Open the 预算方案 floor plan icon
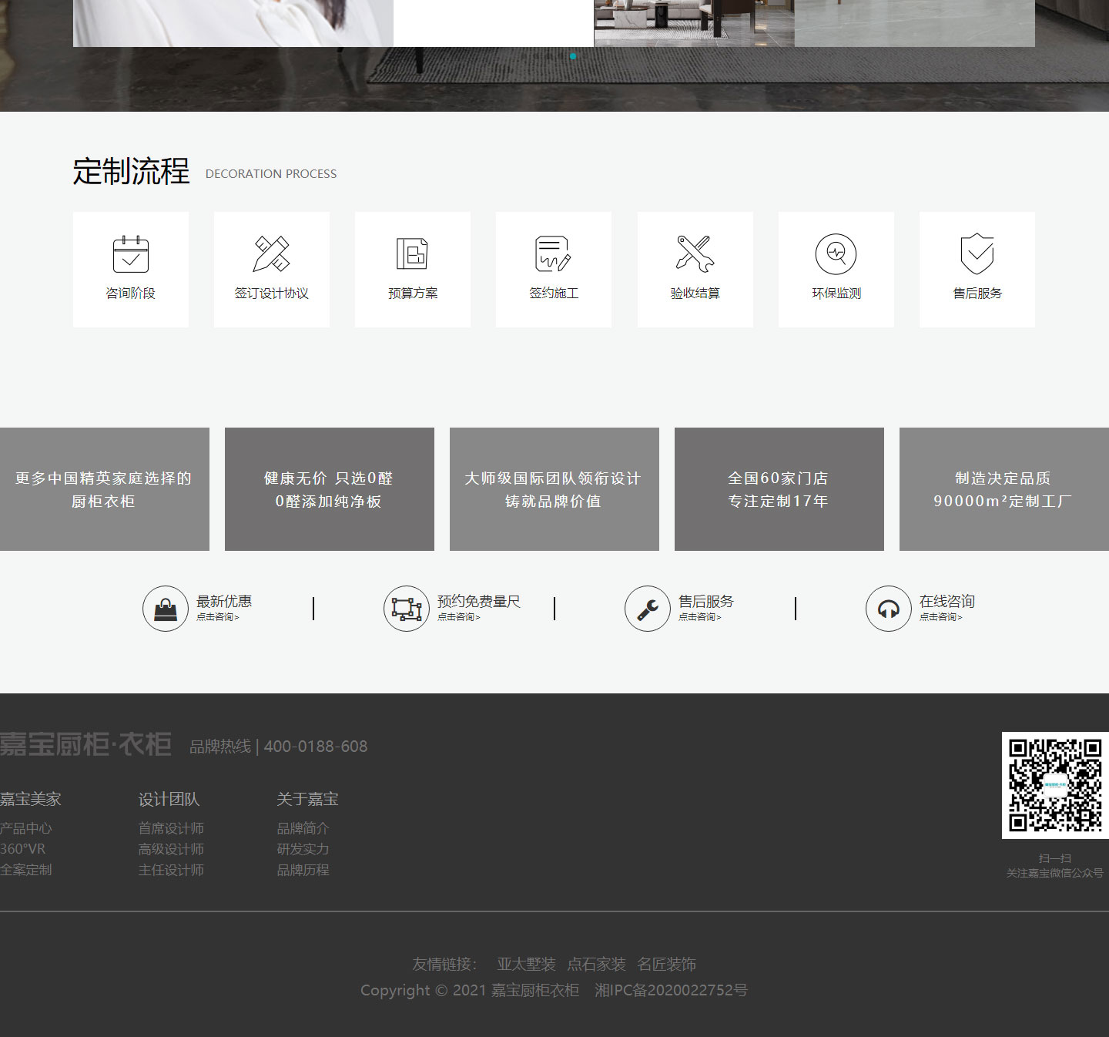Viewport: 1109px width, 1037px height. coord(412,254)
